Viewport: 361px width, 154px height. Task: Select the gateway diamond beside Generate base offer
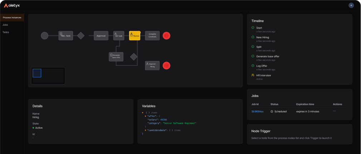tap(133, 57)
